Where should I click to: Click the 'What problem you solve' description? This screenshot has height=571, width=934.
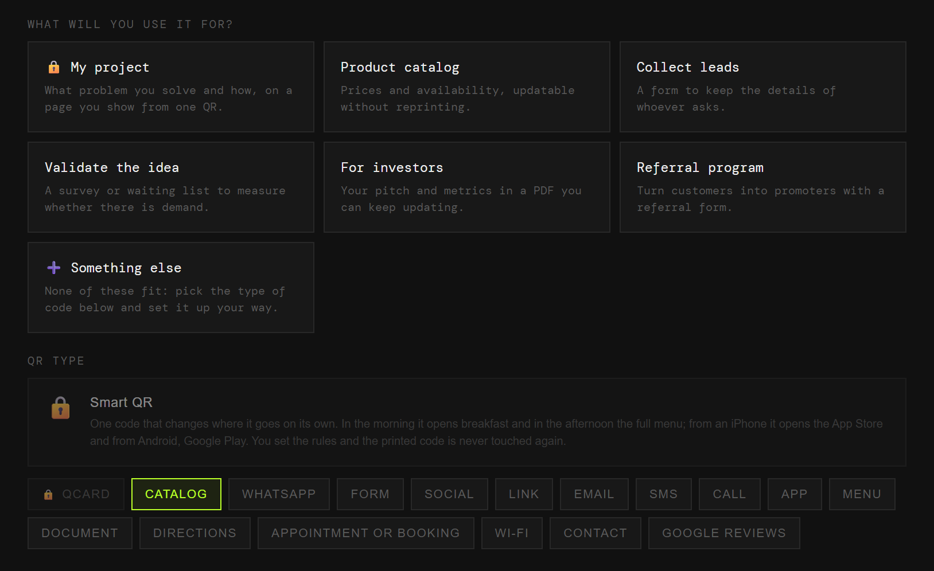click(x=169, y=99)
